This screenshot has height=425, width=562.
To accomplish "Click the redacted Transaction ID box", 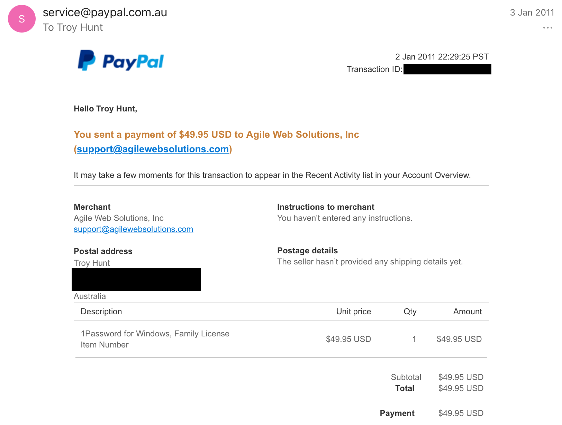I will (x=447, y=69).
